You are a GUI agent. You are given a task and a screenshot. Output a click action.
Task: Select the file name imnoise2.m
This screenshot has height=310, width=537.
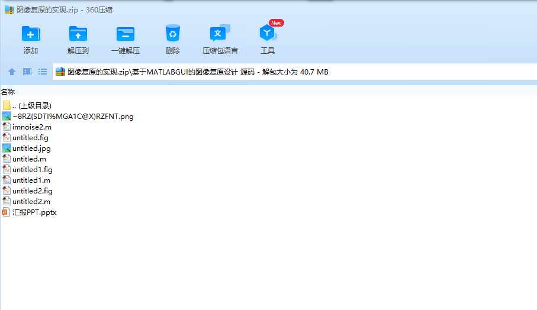(x=32, y=127)
